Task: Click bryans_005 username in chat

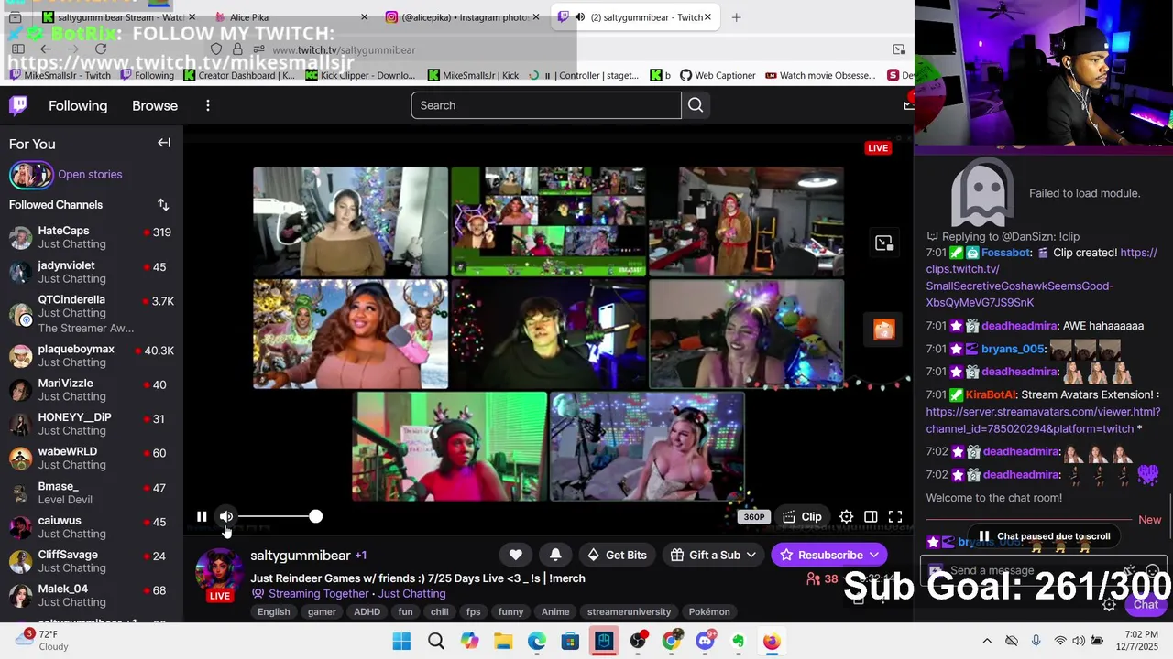Action: [1013, 349]
